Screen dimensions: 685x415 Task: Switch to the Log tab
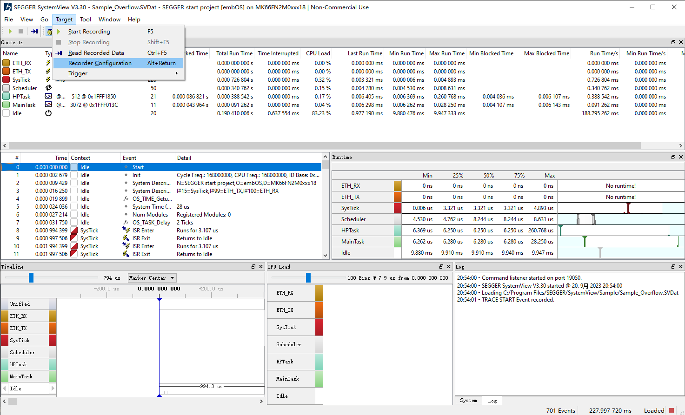[x=492, y=401]
